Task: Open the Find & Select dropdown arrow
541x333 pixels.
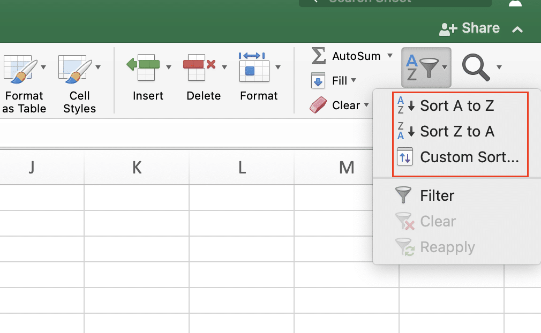Action: pyautogui.click(x=499, y=67)
